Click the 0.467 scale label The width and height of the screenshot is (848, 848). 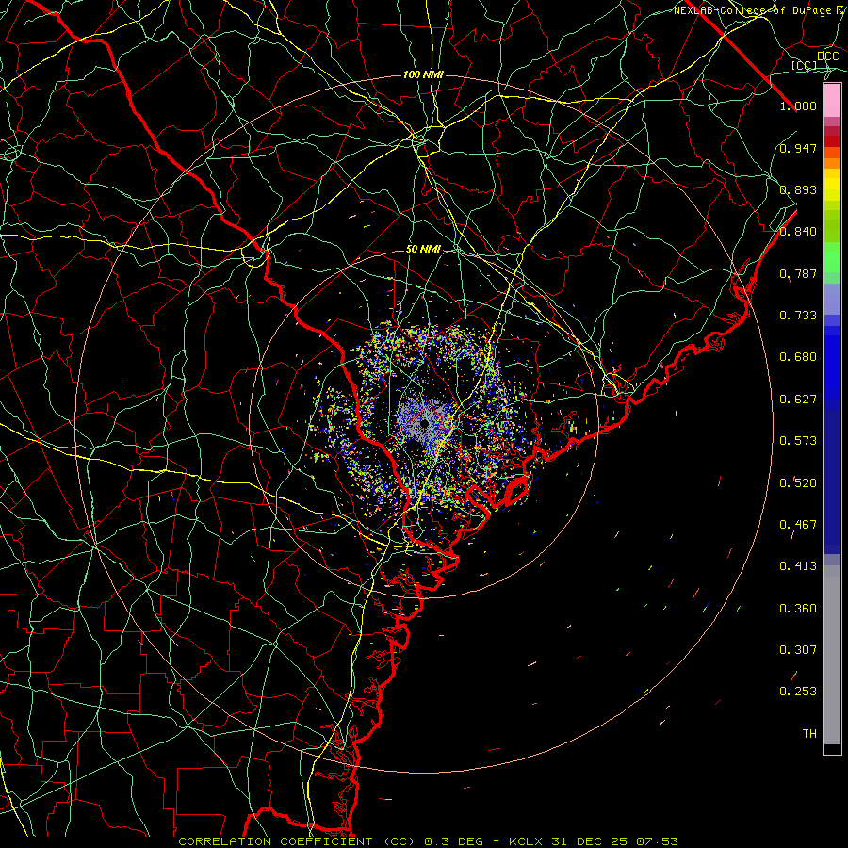pyautogui.click(x=798, y=525)
